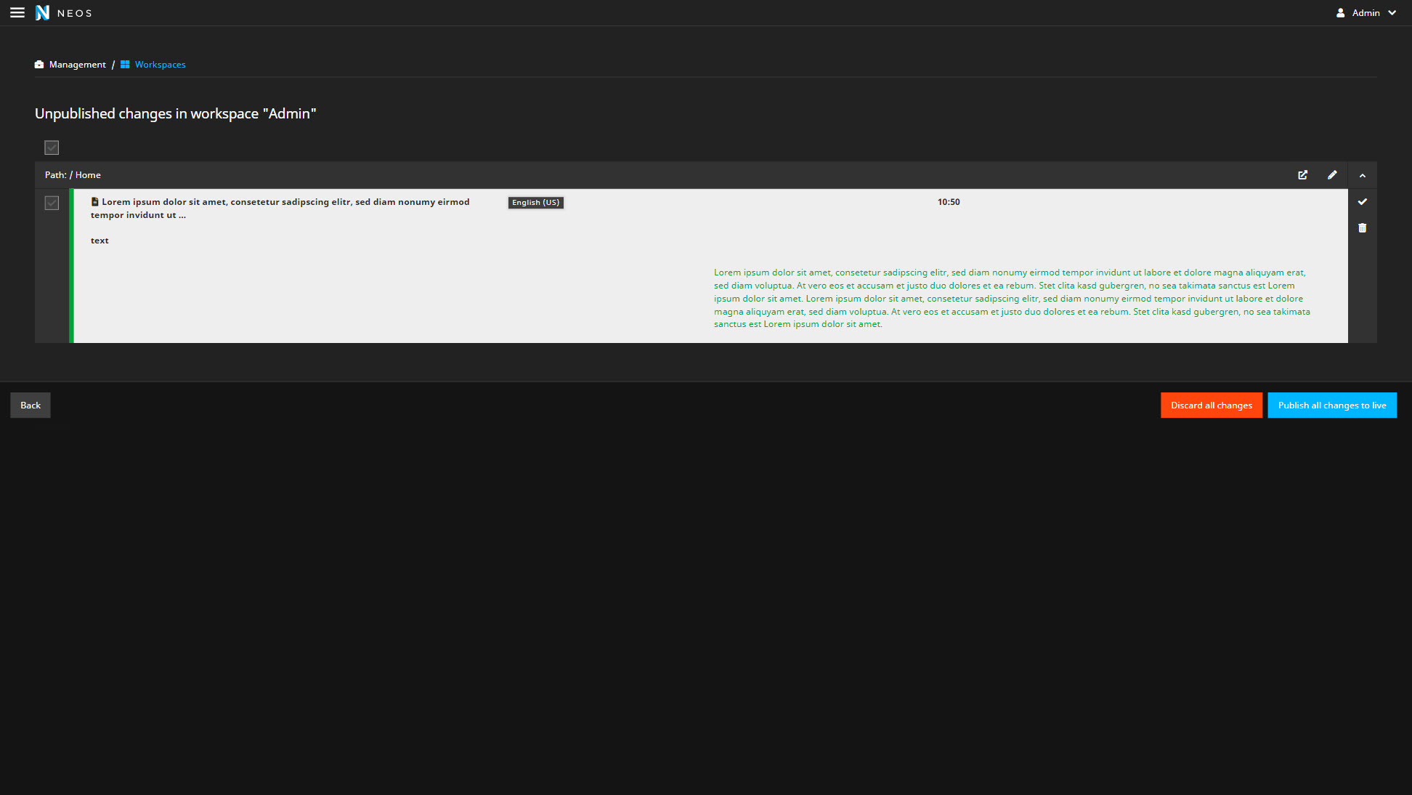1412x795 pixels.
Task: Toggle checkbox for Lorem ipsum change
Action: coord(52,203)
